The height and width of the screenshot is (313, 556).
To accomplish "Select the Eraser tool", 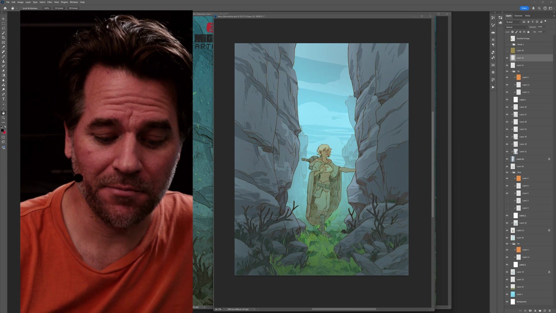I will 3,71.
